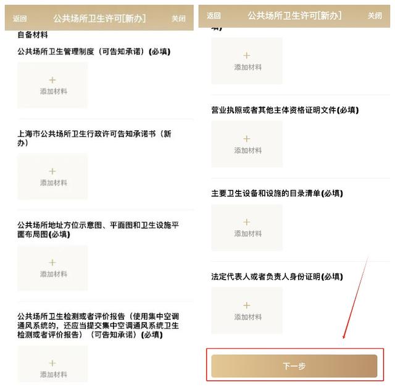Screen dimensions: 395x387
Task: Click the top add-material box in right panel
Action: click(x=247, y=60)
